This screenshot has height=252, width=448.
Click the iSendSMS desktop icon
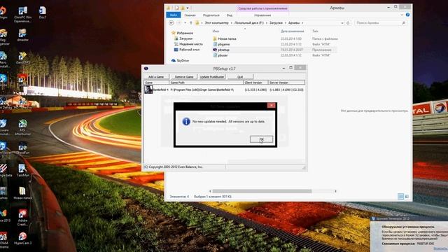coord(22,58)
